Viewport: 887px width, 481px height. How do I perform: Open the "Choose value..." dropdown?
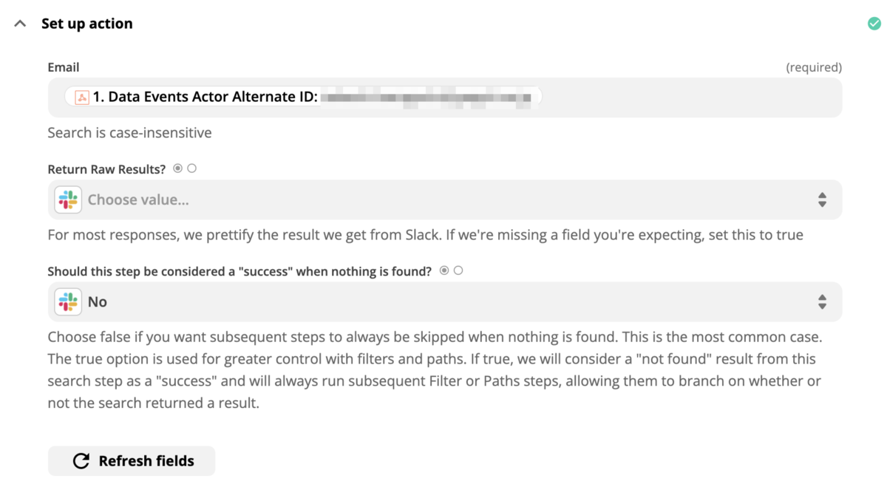tap(443, 199)
